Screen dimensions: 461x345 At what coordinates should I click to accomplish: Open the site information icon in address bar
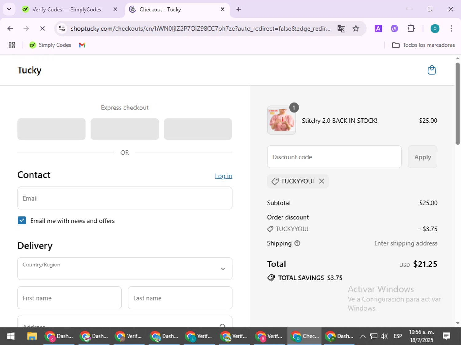click(62, 29)
